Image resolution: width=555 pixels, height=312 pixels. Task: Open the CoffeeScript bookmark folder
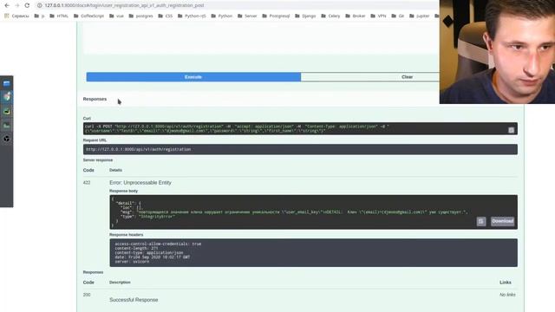(88, 16)
